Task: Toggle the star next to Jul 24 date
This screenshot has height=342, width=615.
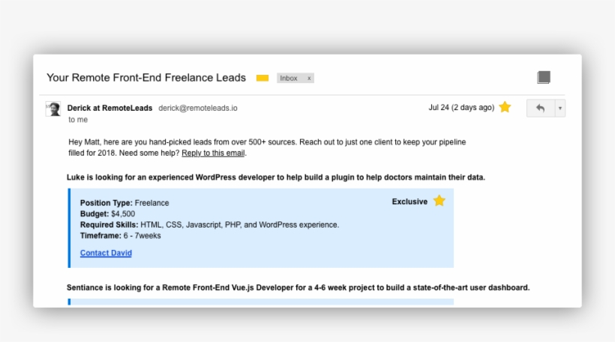Action: click(505, 107)
